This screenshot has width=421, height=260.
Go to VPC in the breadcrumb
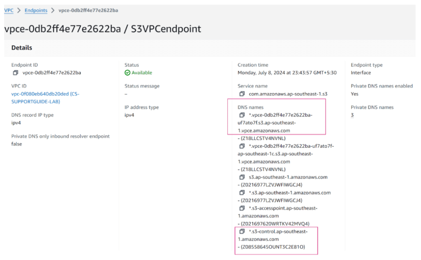[x=9, y=10]
